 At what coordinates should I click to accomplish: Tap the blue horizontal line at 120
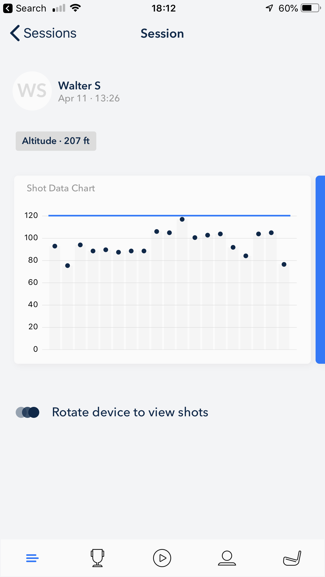[x=169, y=216]
